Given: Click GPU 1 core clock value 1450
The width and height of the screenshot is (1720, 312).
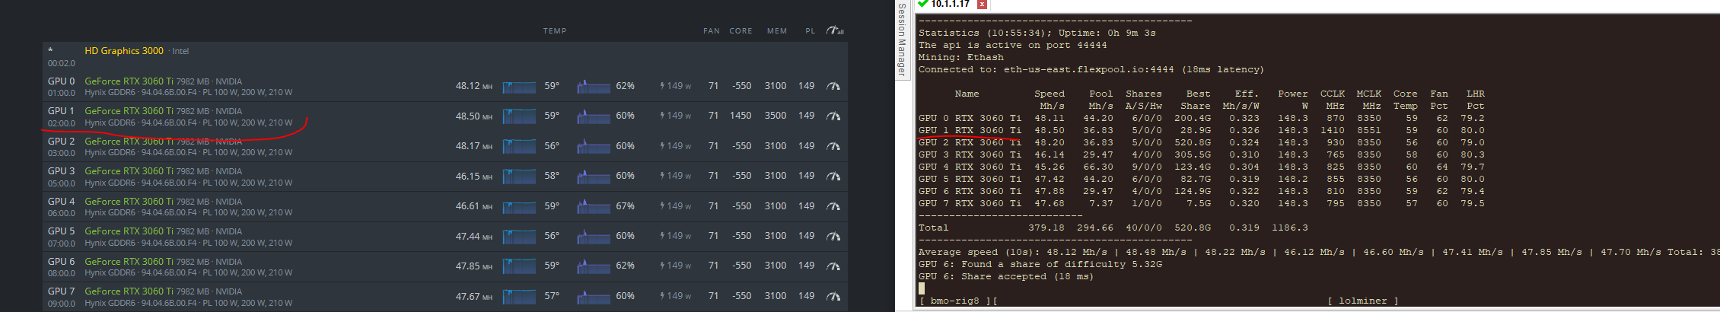Looking at the screenshot, I should tap(741, 116).
